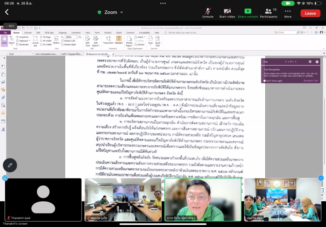Screen dimensions: 326x227
Task: Activate the Hand tool
Action: click(x=4, y=40)
